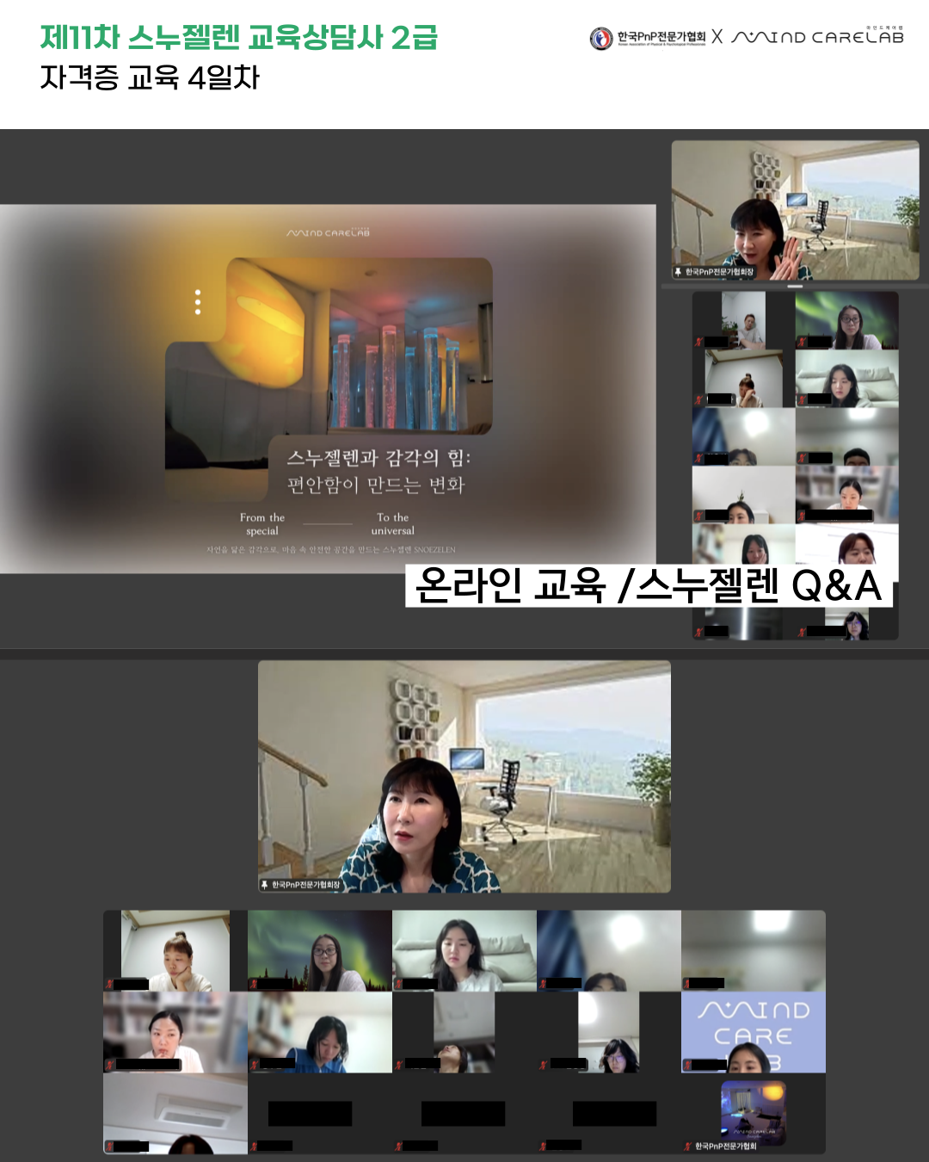Click the 한국PnP전문가협회 logo in the header
This screenshot has height=1162, width=929.
click(x=648, y=38)
